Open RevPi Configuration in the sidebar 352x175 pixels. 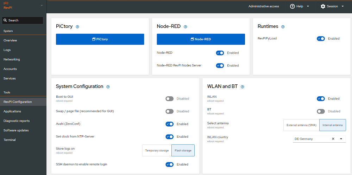click(23, 102)
